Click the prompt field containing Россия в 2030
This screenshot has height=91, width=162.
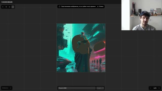(77, 88)
